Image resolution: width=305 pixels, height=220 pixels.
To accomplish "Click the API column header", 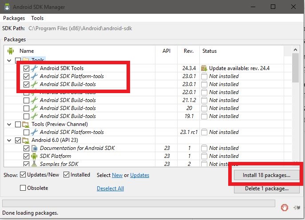I will pyautogui.click(x=166, y=51).
